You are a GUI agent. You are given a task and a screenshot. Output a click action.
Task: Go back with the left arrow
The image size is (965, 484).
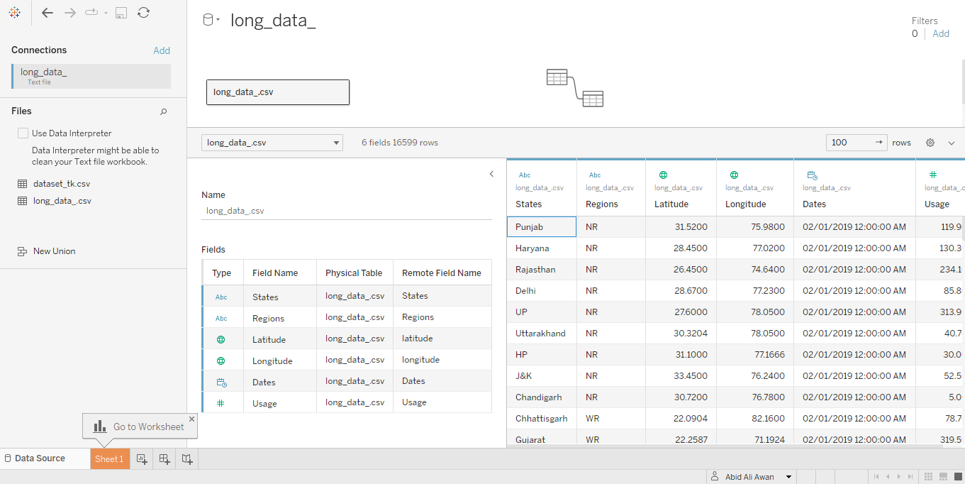[x=48, y=13]
